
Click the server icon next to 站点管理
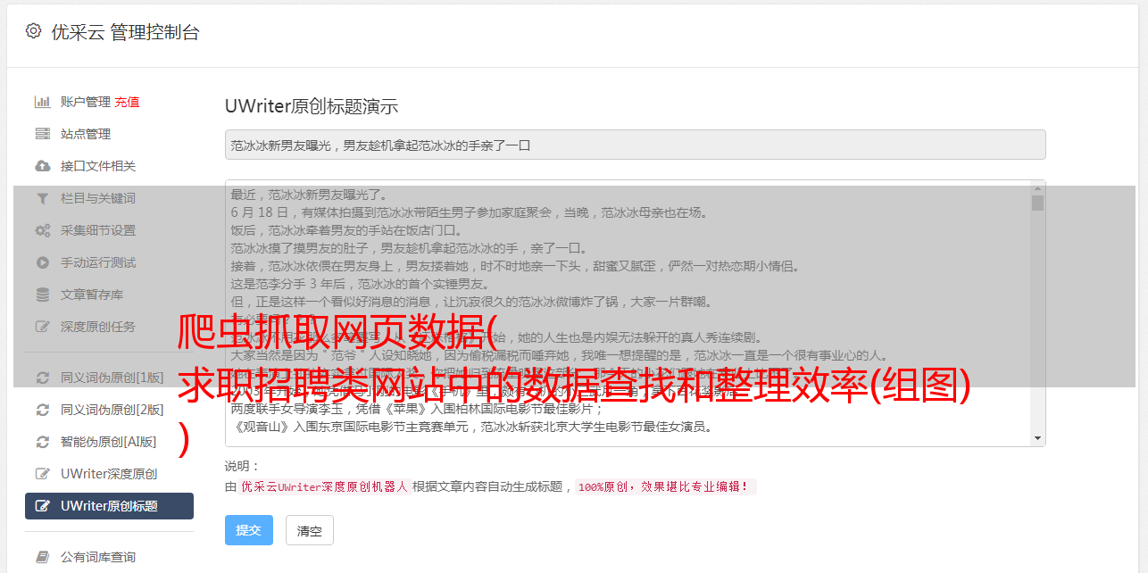[x=42, y=134]
